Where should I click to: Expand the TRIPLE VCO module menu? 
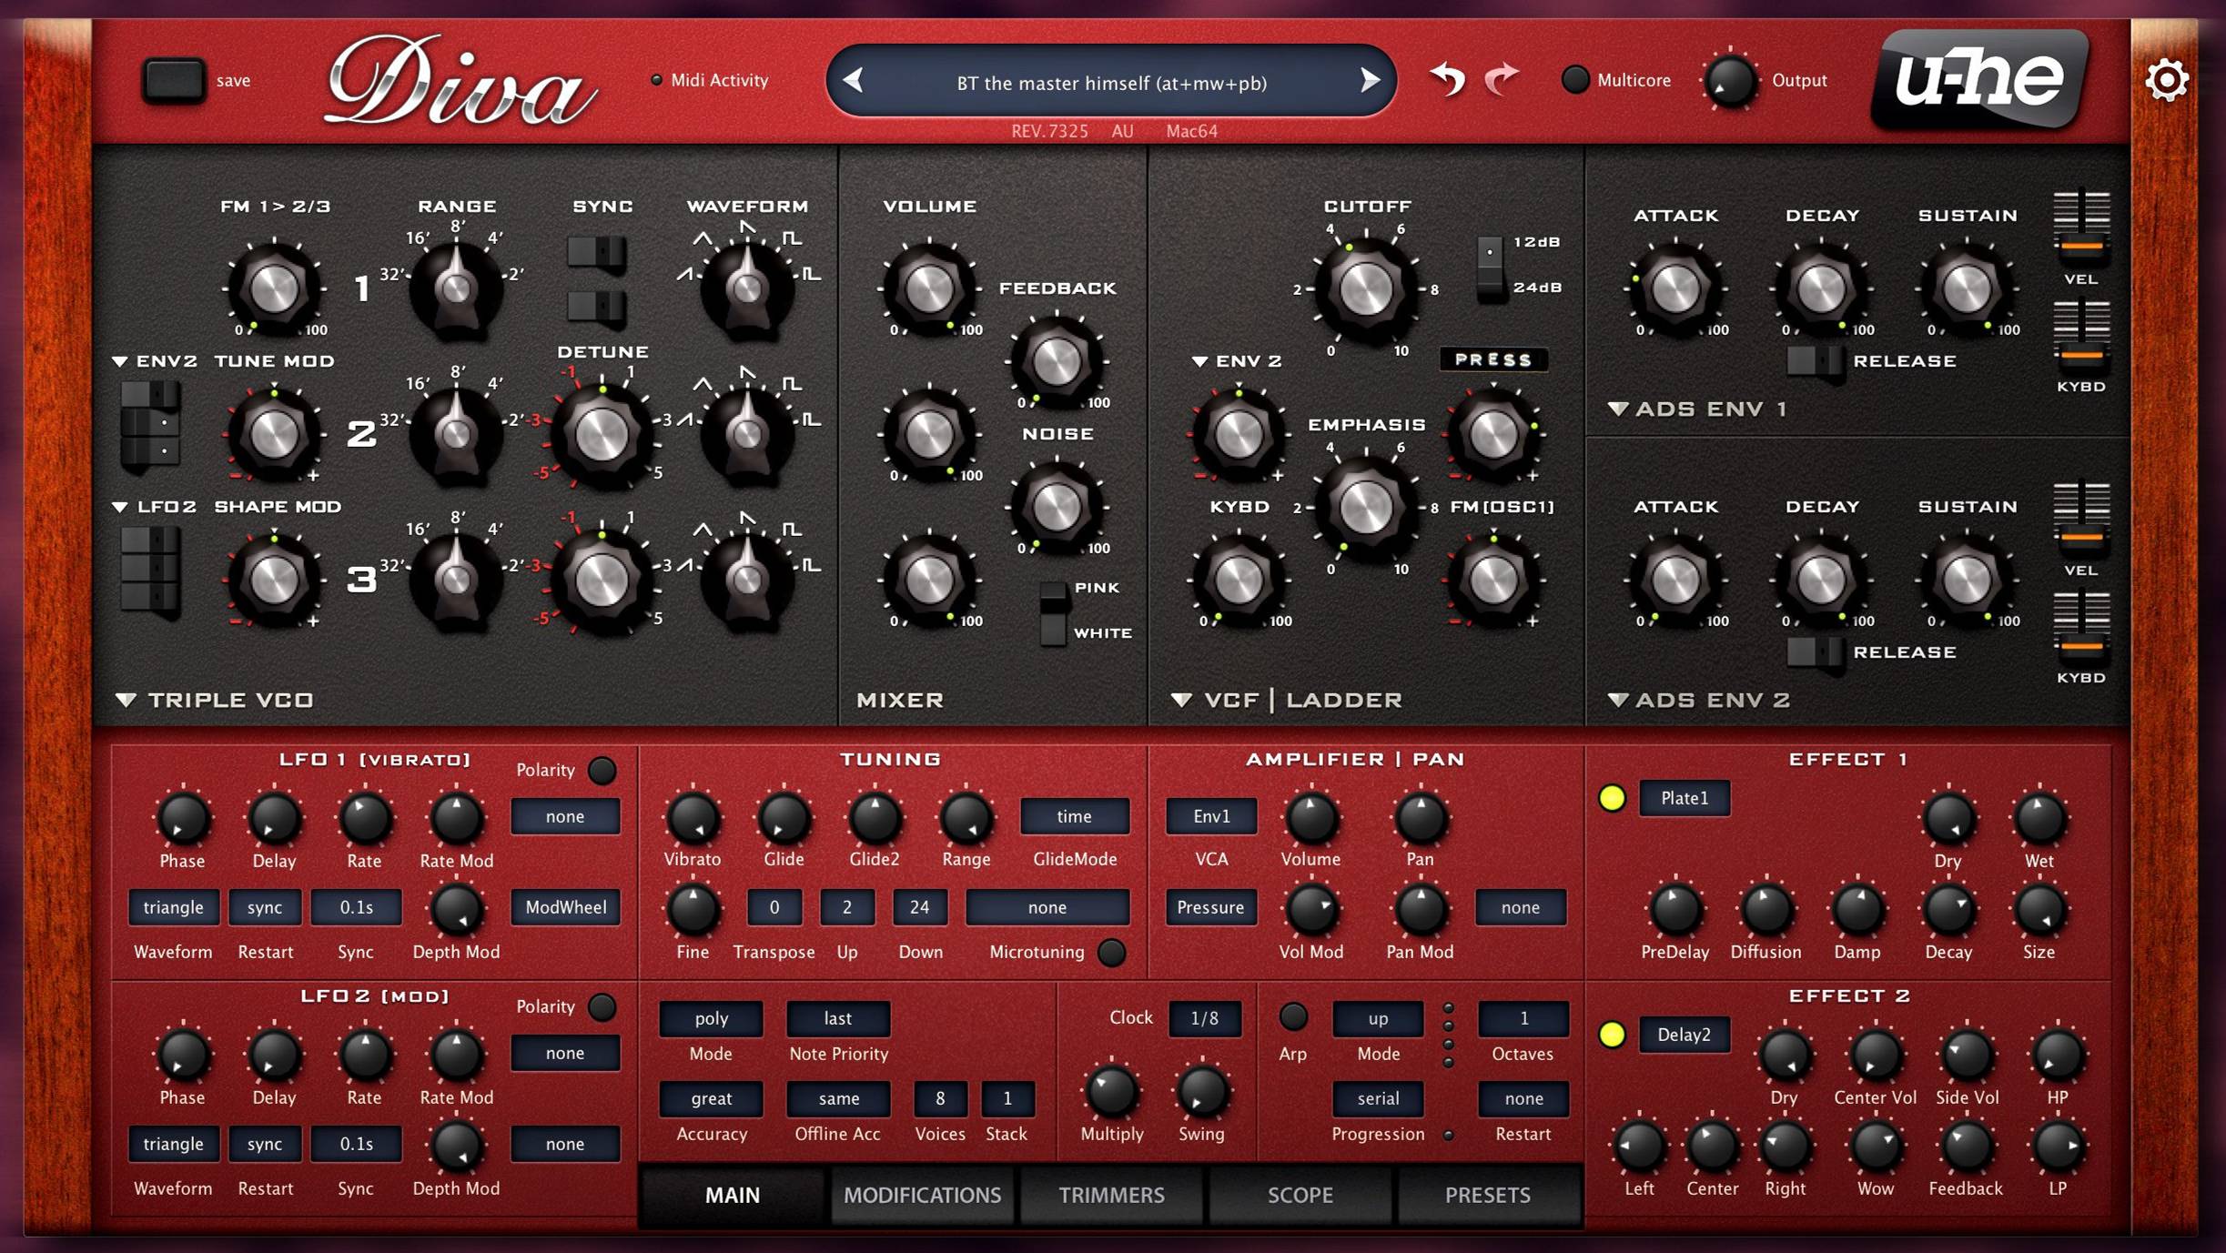coord(126,700)
